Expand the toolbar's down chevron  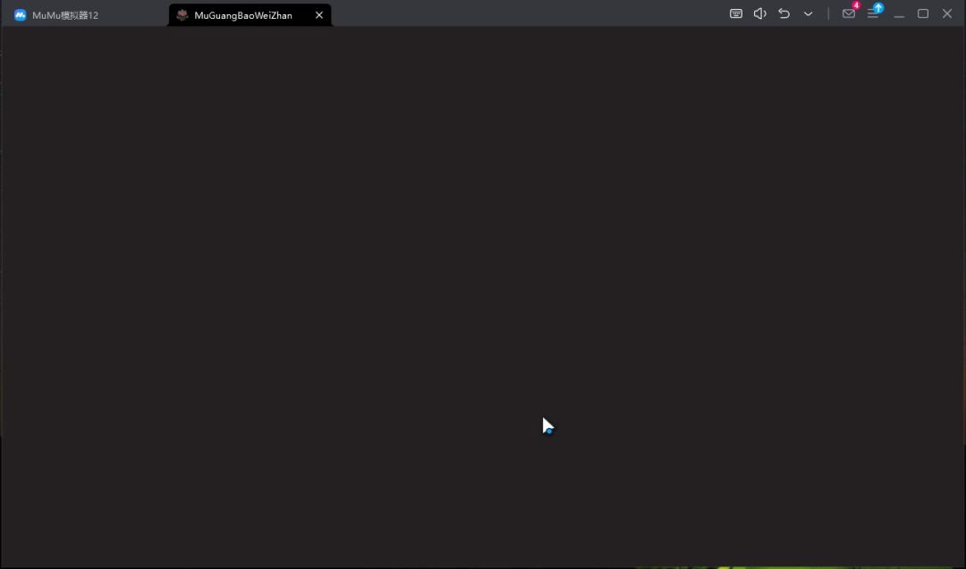(x=809, y=13)
